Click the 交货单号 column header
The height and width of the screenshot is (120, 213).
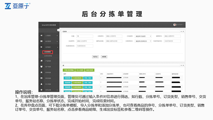(x=158, y=74)
